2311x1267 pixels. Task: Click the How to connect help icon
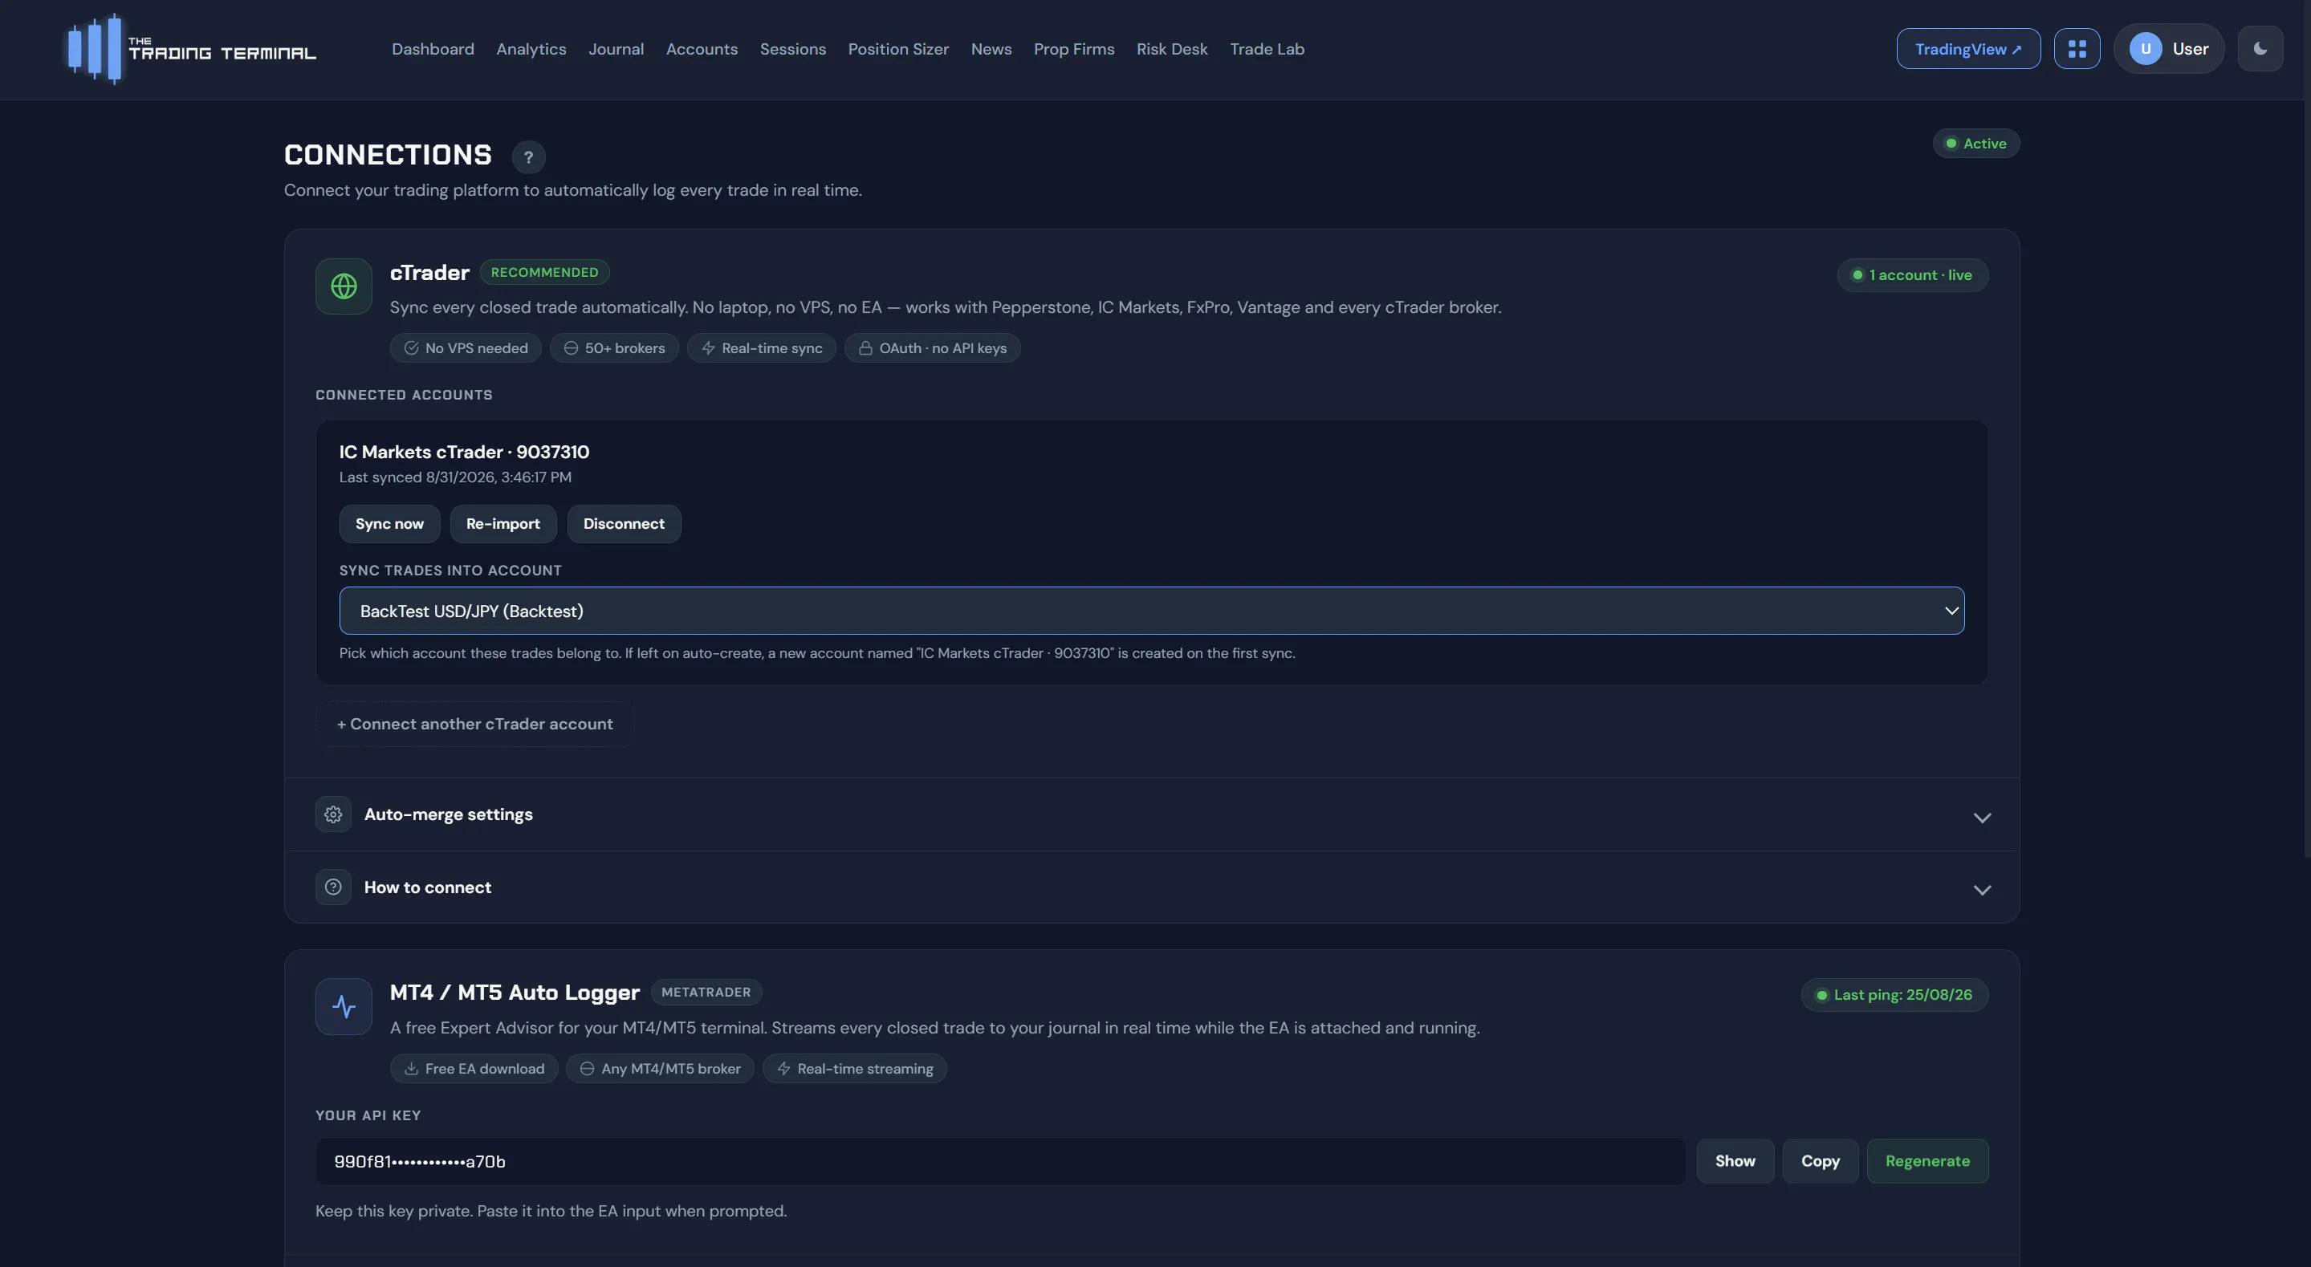pyautogui.click(x=333, y=887)
